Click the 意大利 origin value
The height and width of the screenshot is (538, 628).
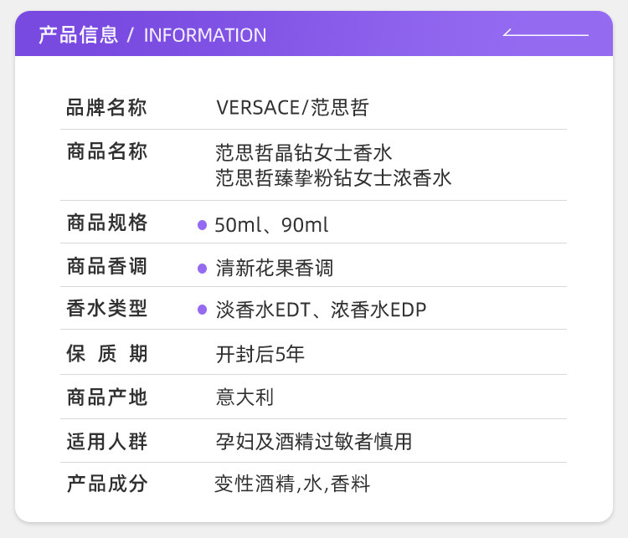pos(245,397)
